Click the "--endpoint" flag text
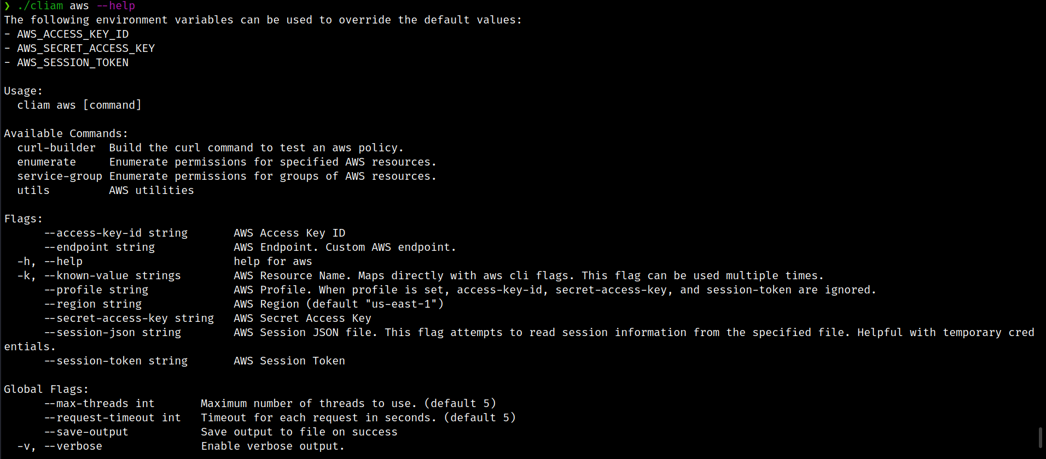The height and width of the screenshot is (459, 1046). (77, 248)
